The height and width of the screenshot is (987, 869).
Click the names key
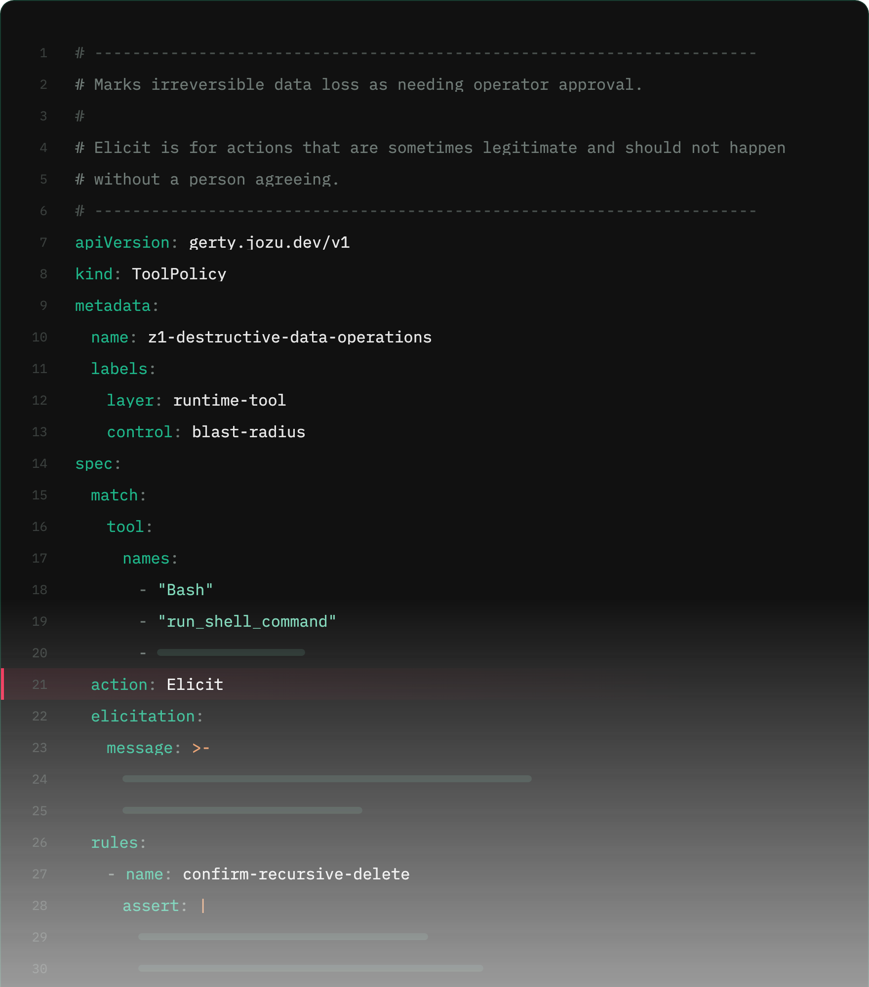tap(146, 559)
